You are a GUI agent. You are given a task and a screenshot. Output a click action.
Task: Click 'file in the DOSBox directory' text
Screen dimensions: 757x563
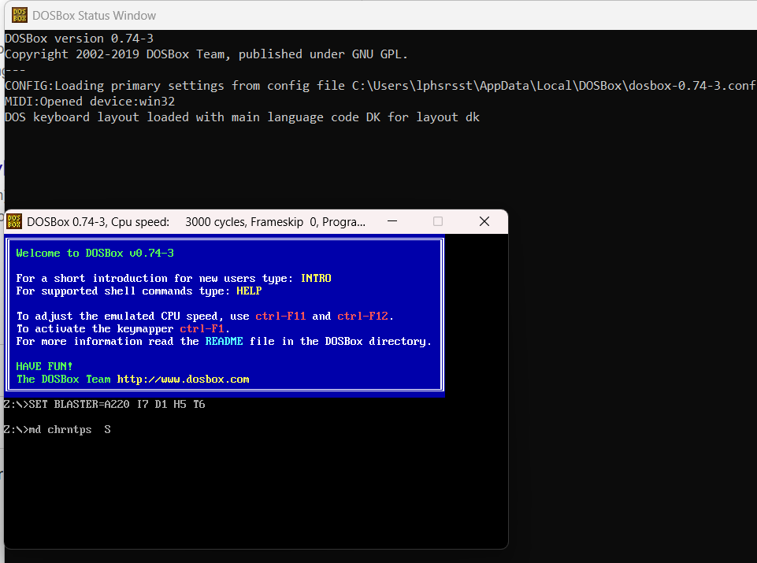[340, 341]
